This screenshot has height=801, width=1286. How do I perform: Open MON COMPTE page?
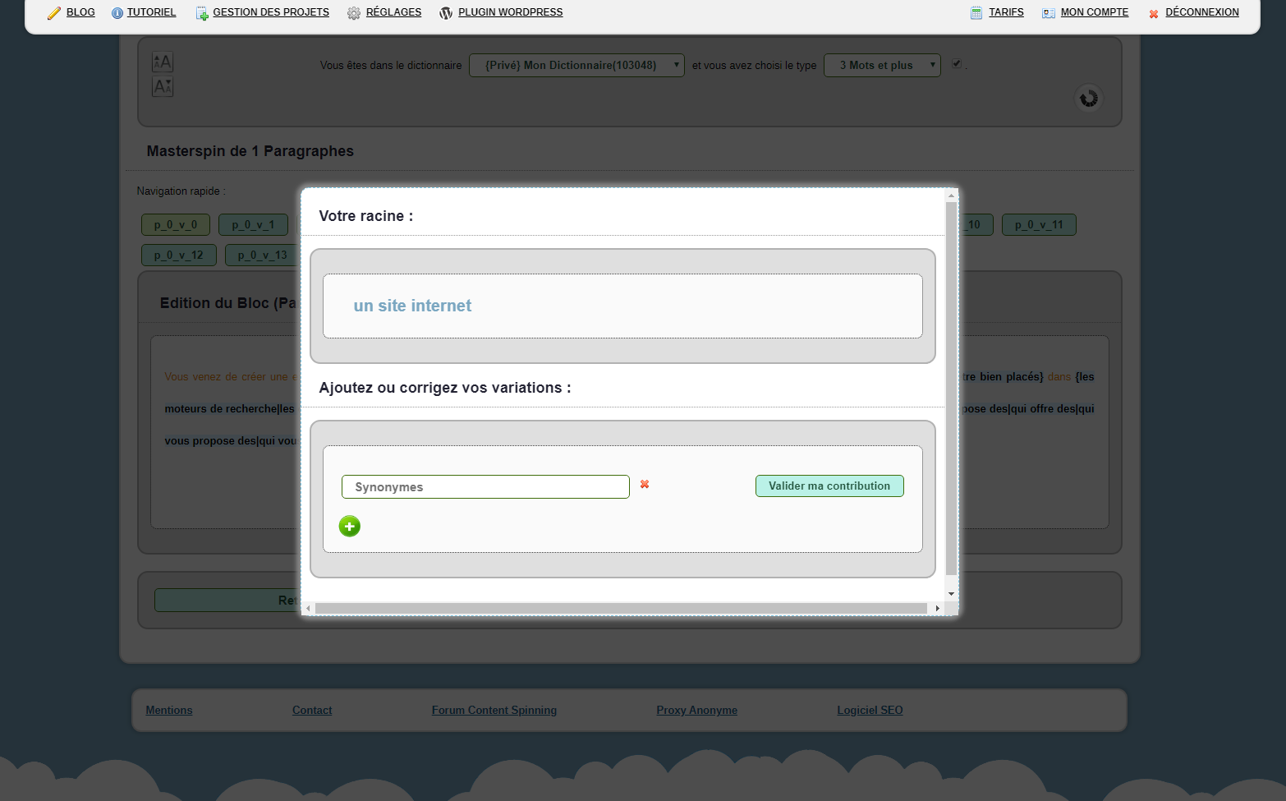(1095, 12)
